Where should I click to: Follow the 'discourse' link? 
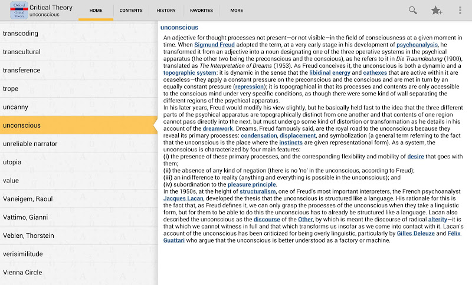tap(267, 220)
